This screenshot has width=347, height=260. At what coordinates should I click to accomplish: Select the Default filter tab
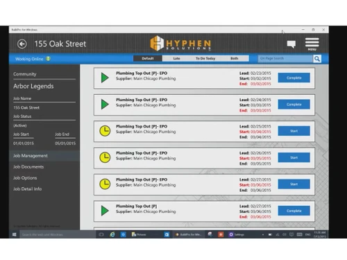[148, 58]
